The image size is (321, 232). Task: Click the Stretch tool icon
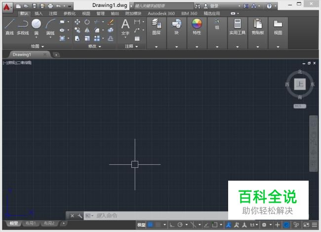(78, 39)
